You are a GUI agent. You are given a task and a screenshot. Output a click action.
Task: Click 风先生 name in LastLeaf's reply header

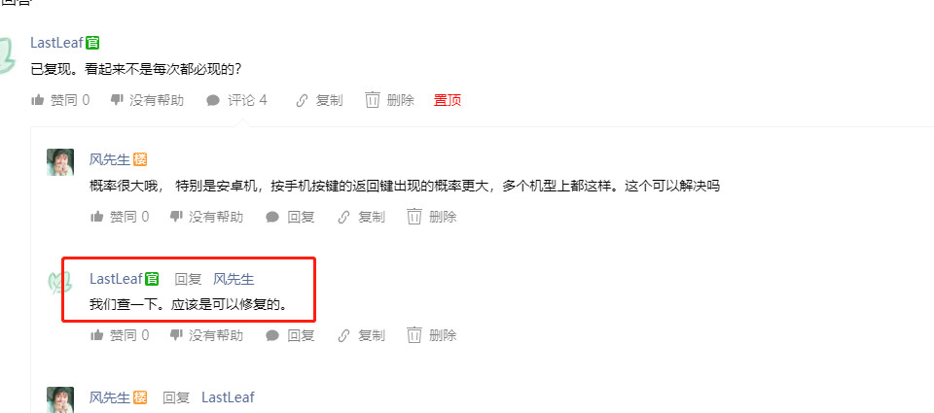coord(234,279)
